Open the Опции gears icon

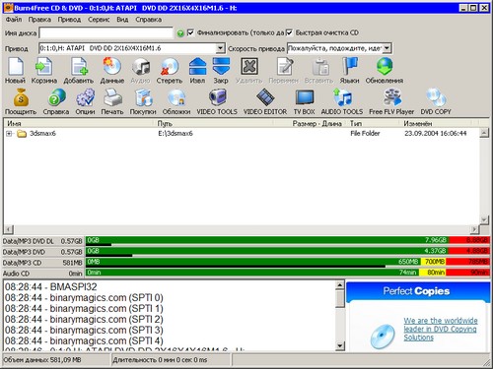pyautogui.click(x=86, y=97)
